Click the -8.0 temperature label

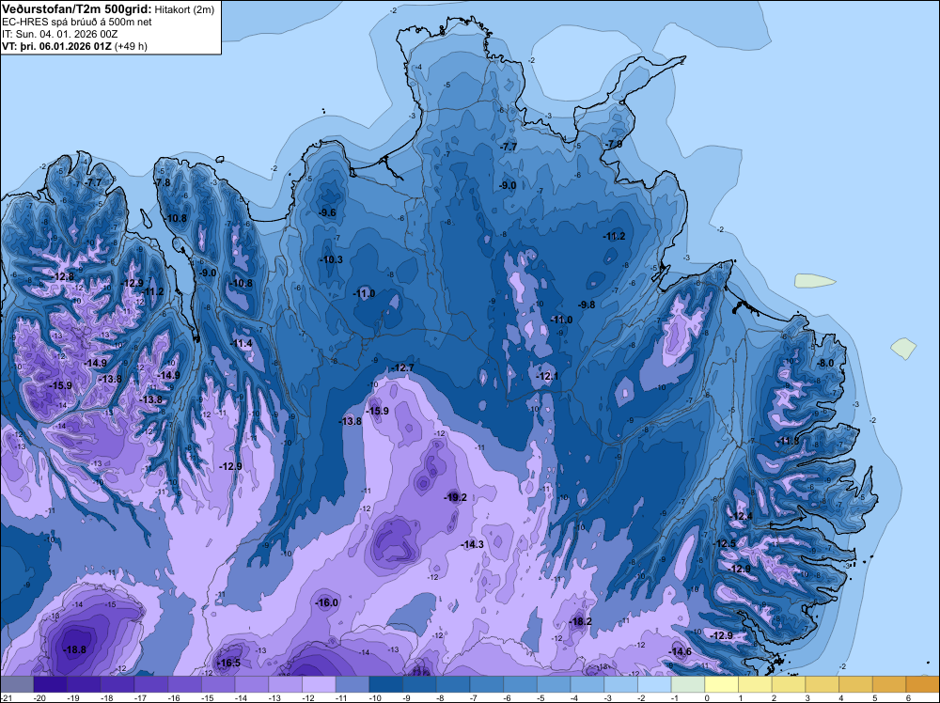tap(825, 363)
